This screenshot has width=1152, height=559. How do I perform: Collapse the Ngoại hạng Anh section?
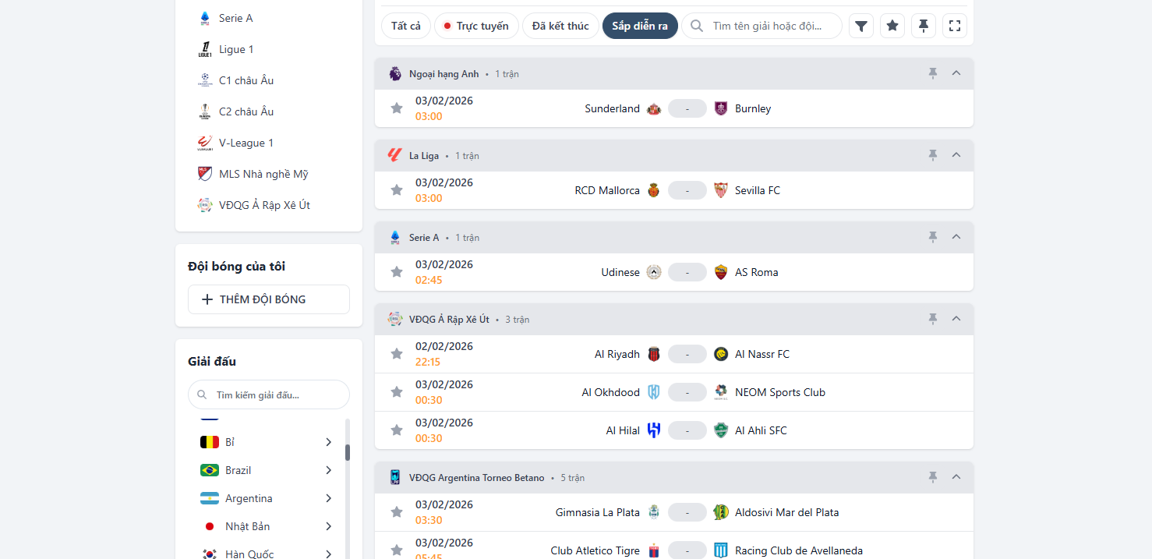(956, 73)
